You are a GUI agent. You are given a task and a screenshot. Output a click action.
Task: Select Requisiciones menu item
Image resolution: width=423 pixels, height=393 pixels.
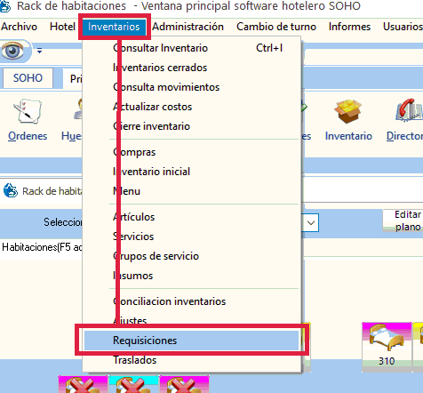[192, 341]
